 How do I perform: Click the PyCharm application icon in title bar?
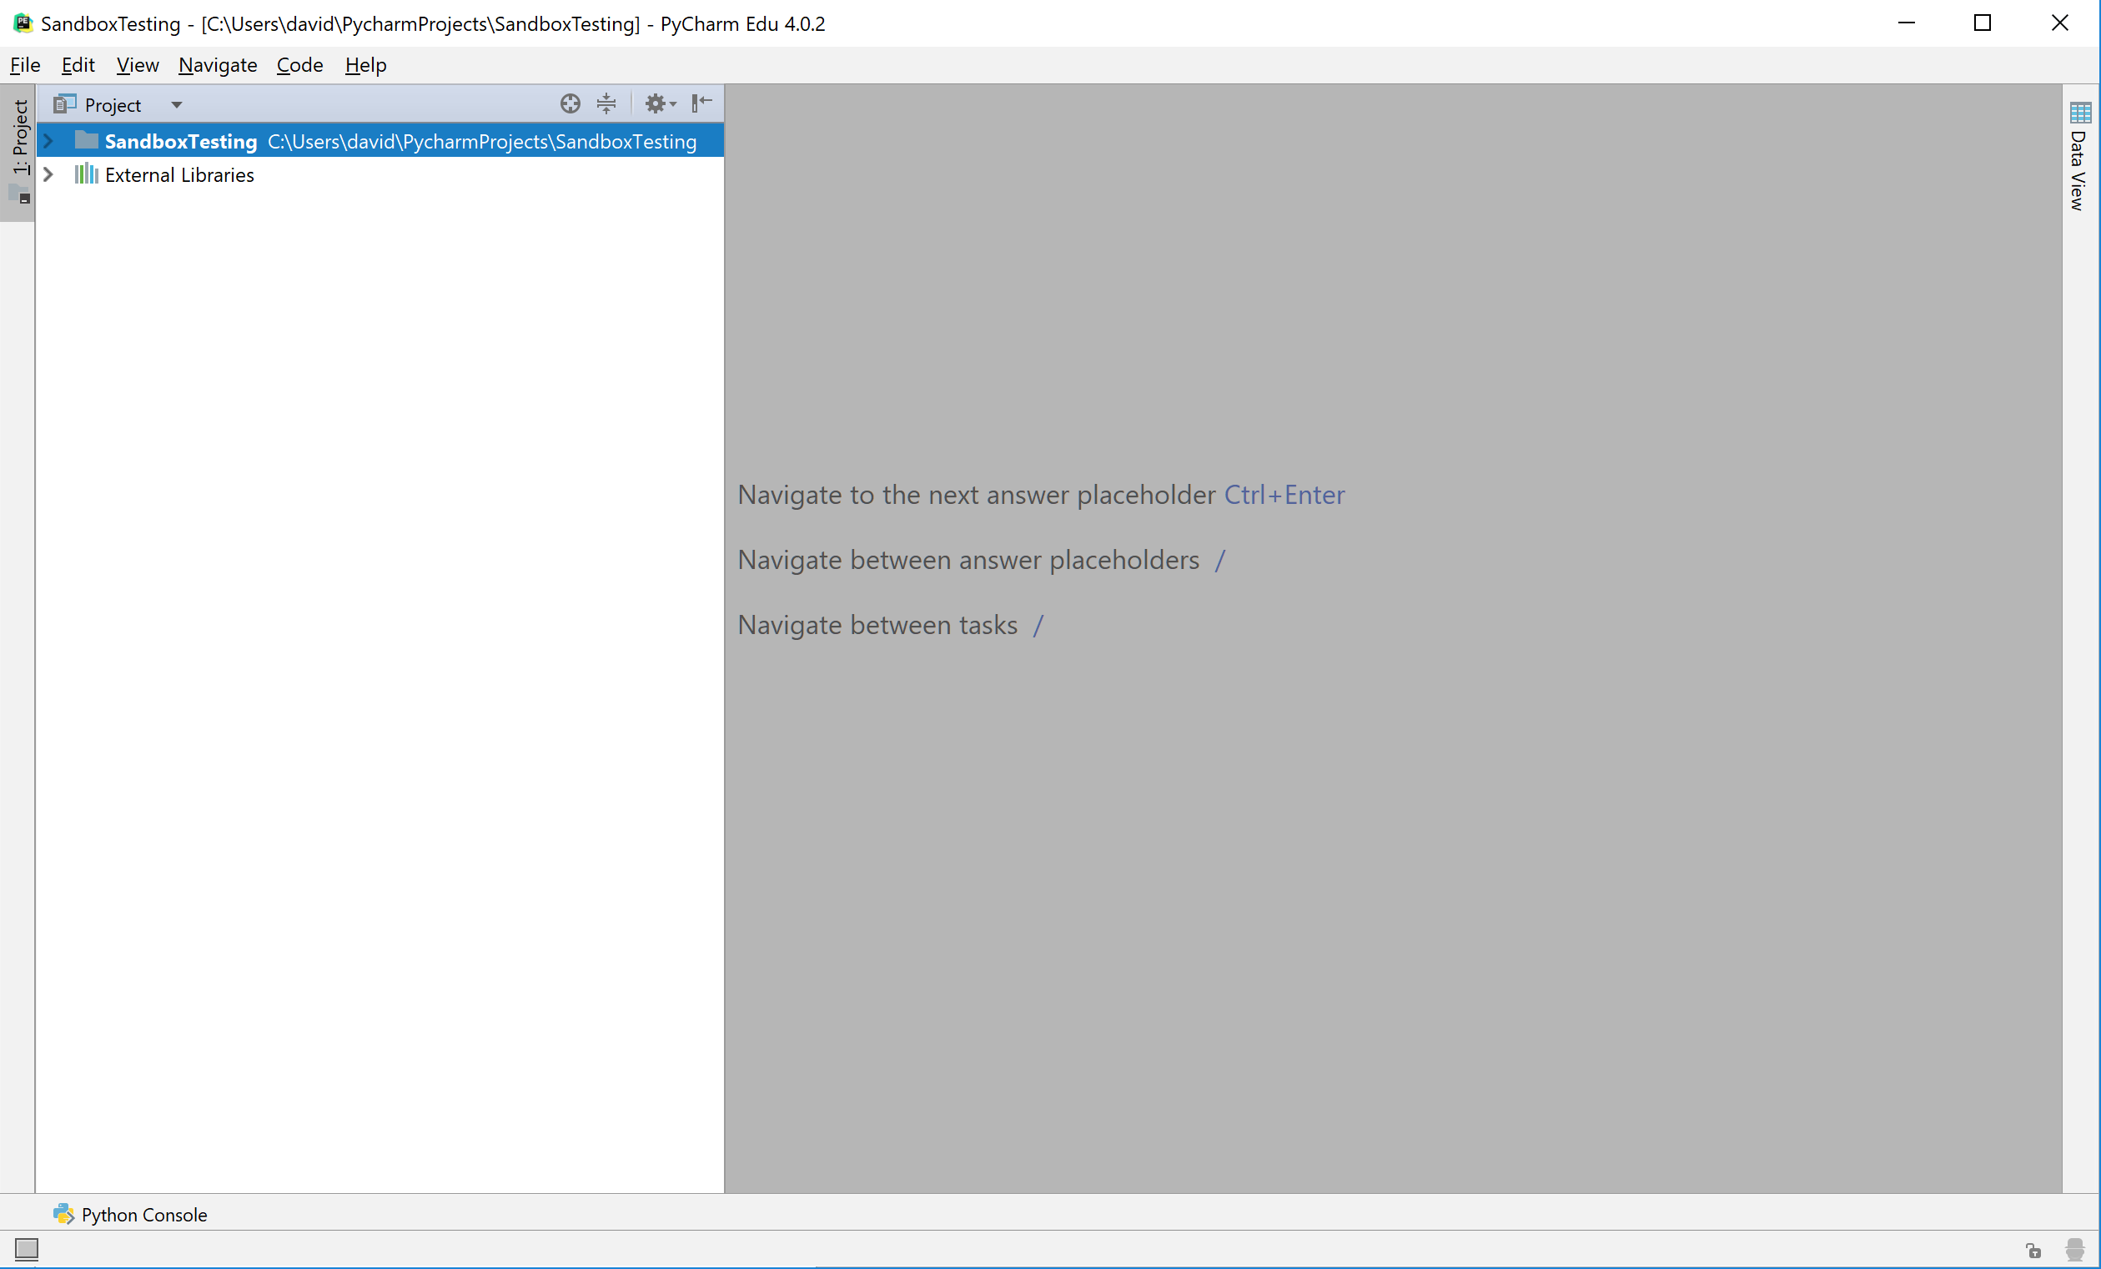[23, 23]
